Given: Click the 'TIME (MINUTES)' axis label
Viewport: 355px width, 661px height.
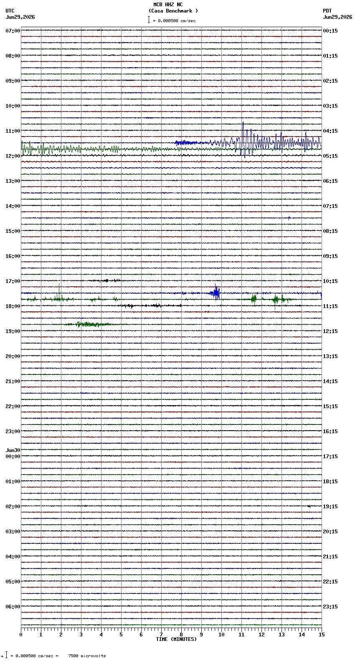Looking at the screenshot, I should coord(176,639).
